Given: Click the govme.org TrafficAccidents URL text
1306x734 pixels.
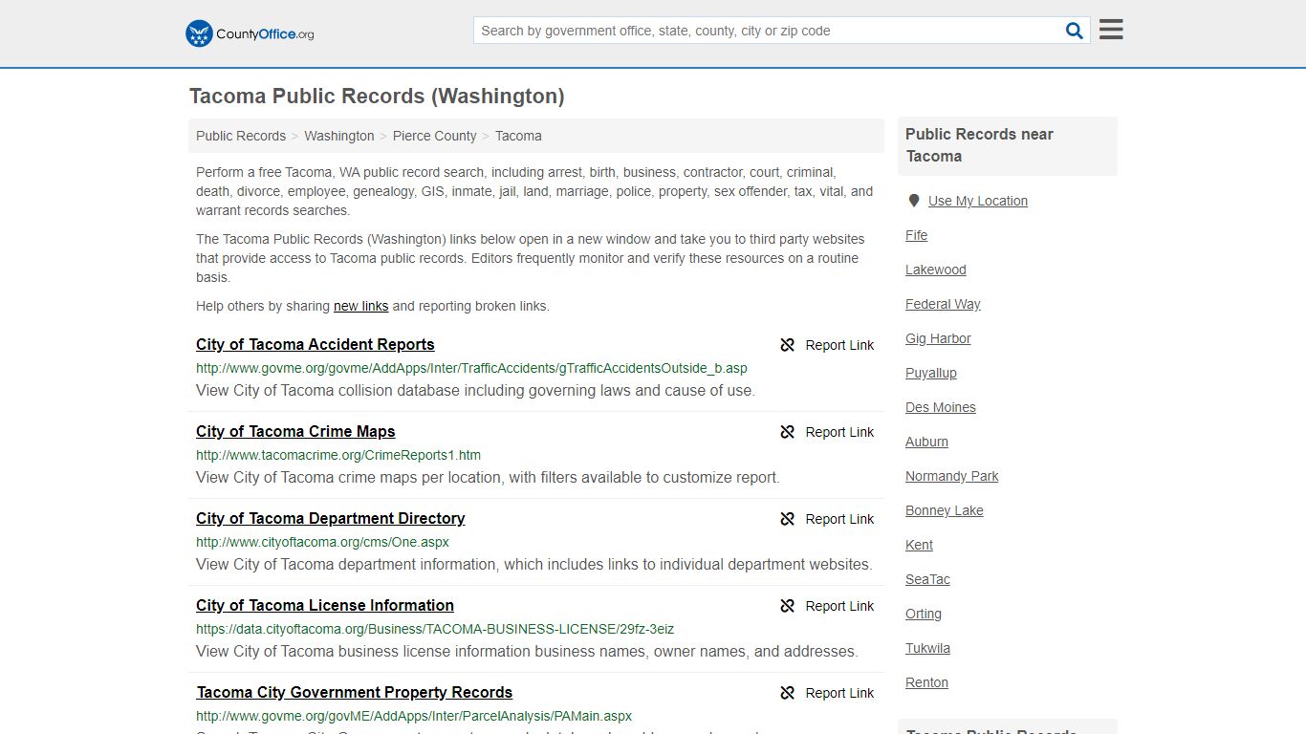Looking at the screenshot, I should [x=471, y=368].
